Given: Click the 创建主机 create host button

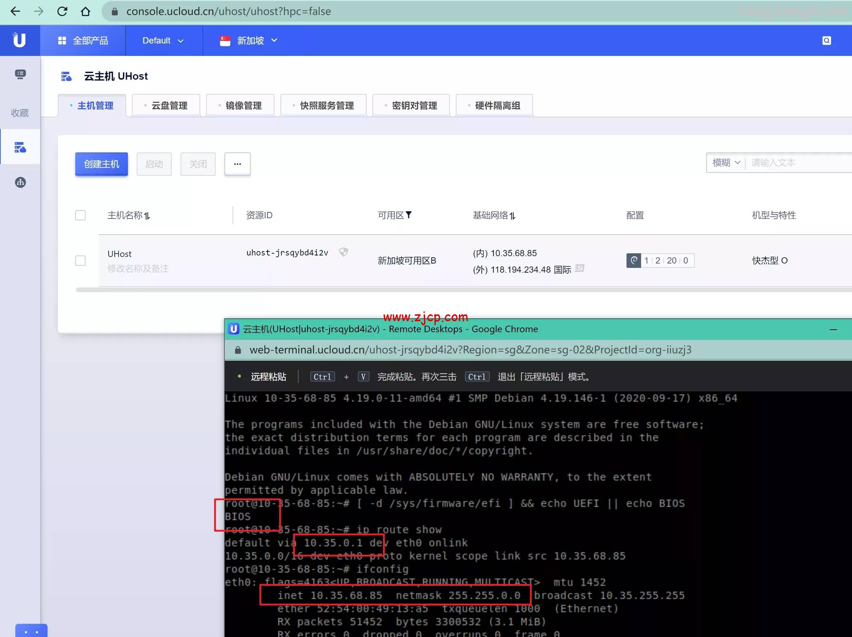Looking at the screenshot, I should [101, 164].
